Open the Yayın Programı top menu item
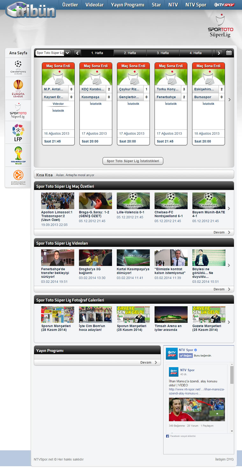The width and height of the screenshot is (242, 471). [x=128, y=5]
